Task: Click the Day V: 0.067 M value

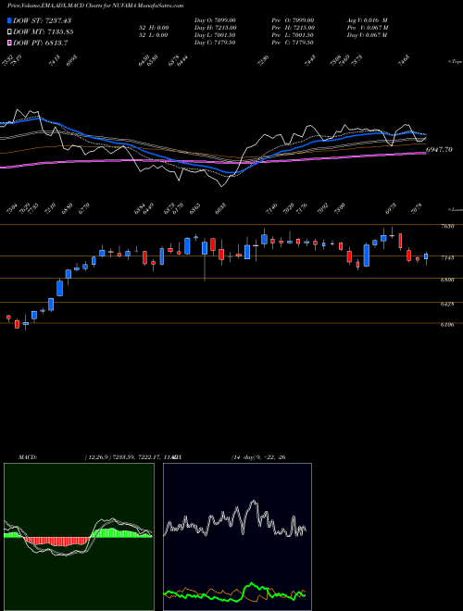Action: (x=367, y=35)
